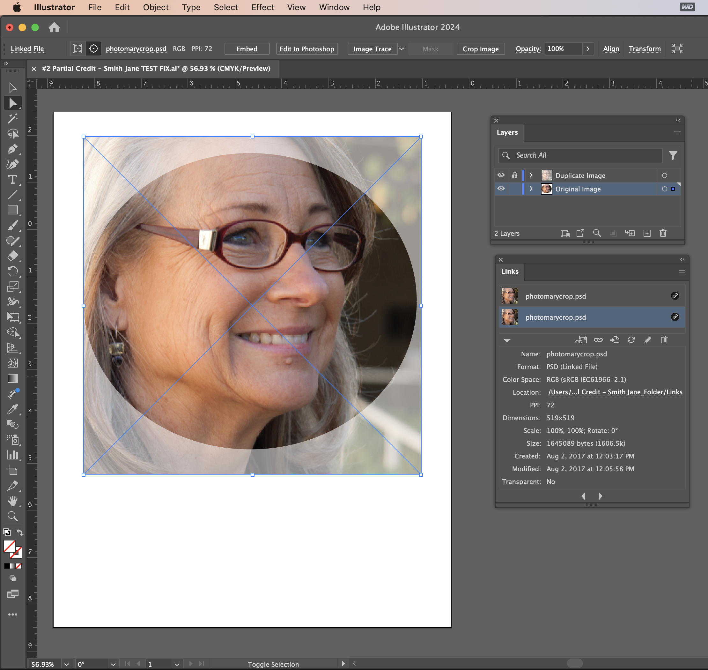Click Update Link icon in Links panel
The width and height of the screenshot is (708, 670).
pos(631,340)
